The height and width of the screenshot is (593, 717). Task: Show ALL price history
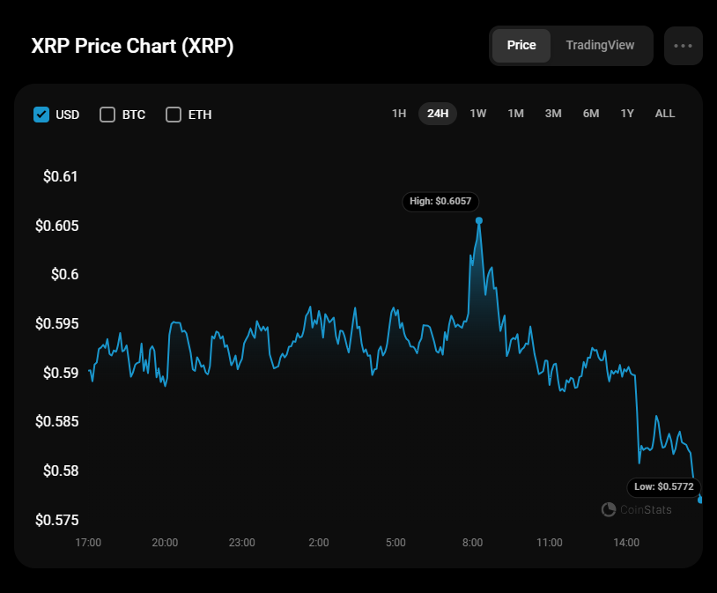(x=665, y=114)
